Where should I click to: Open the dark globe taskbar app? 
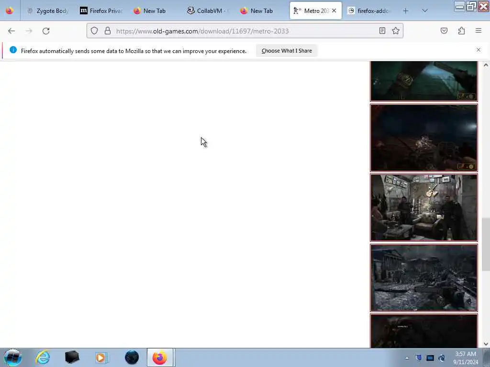pyautogui.click(x=132, y=357)
